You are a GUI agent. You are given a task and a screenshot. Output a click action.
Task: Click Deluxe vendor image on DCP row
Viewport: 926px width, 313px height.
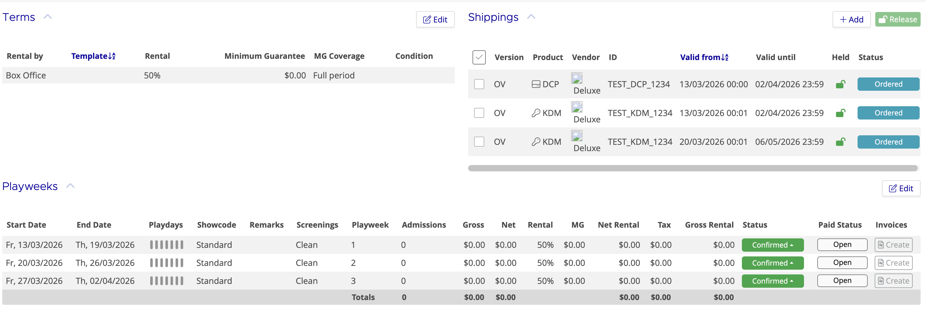coord(576,78)
